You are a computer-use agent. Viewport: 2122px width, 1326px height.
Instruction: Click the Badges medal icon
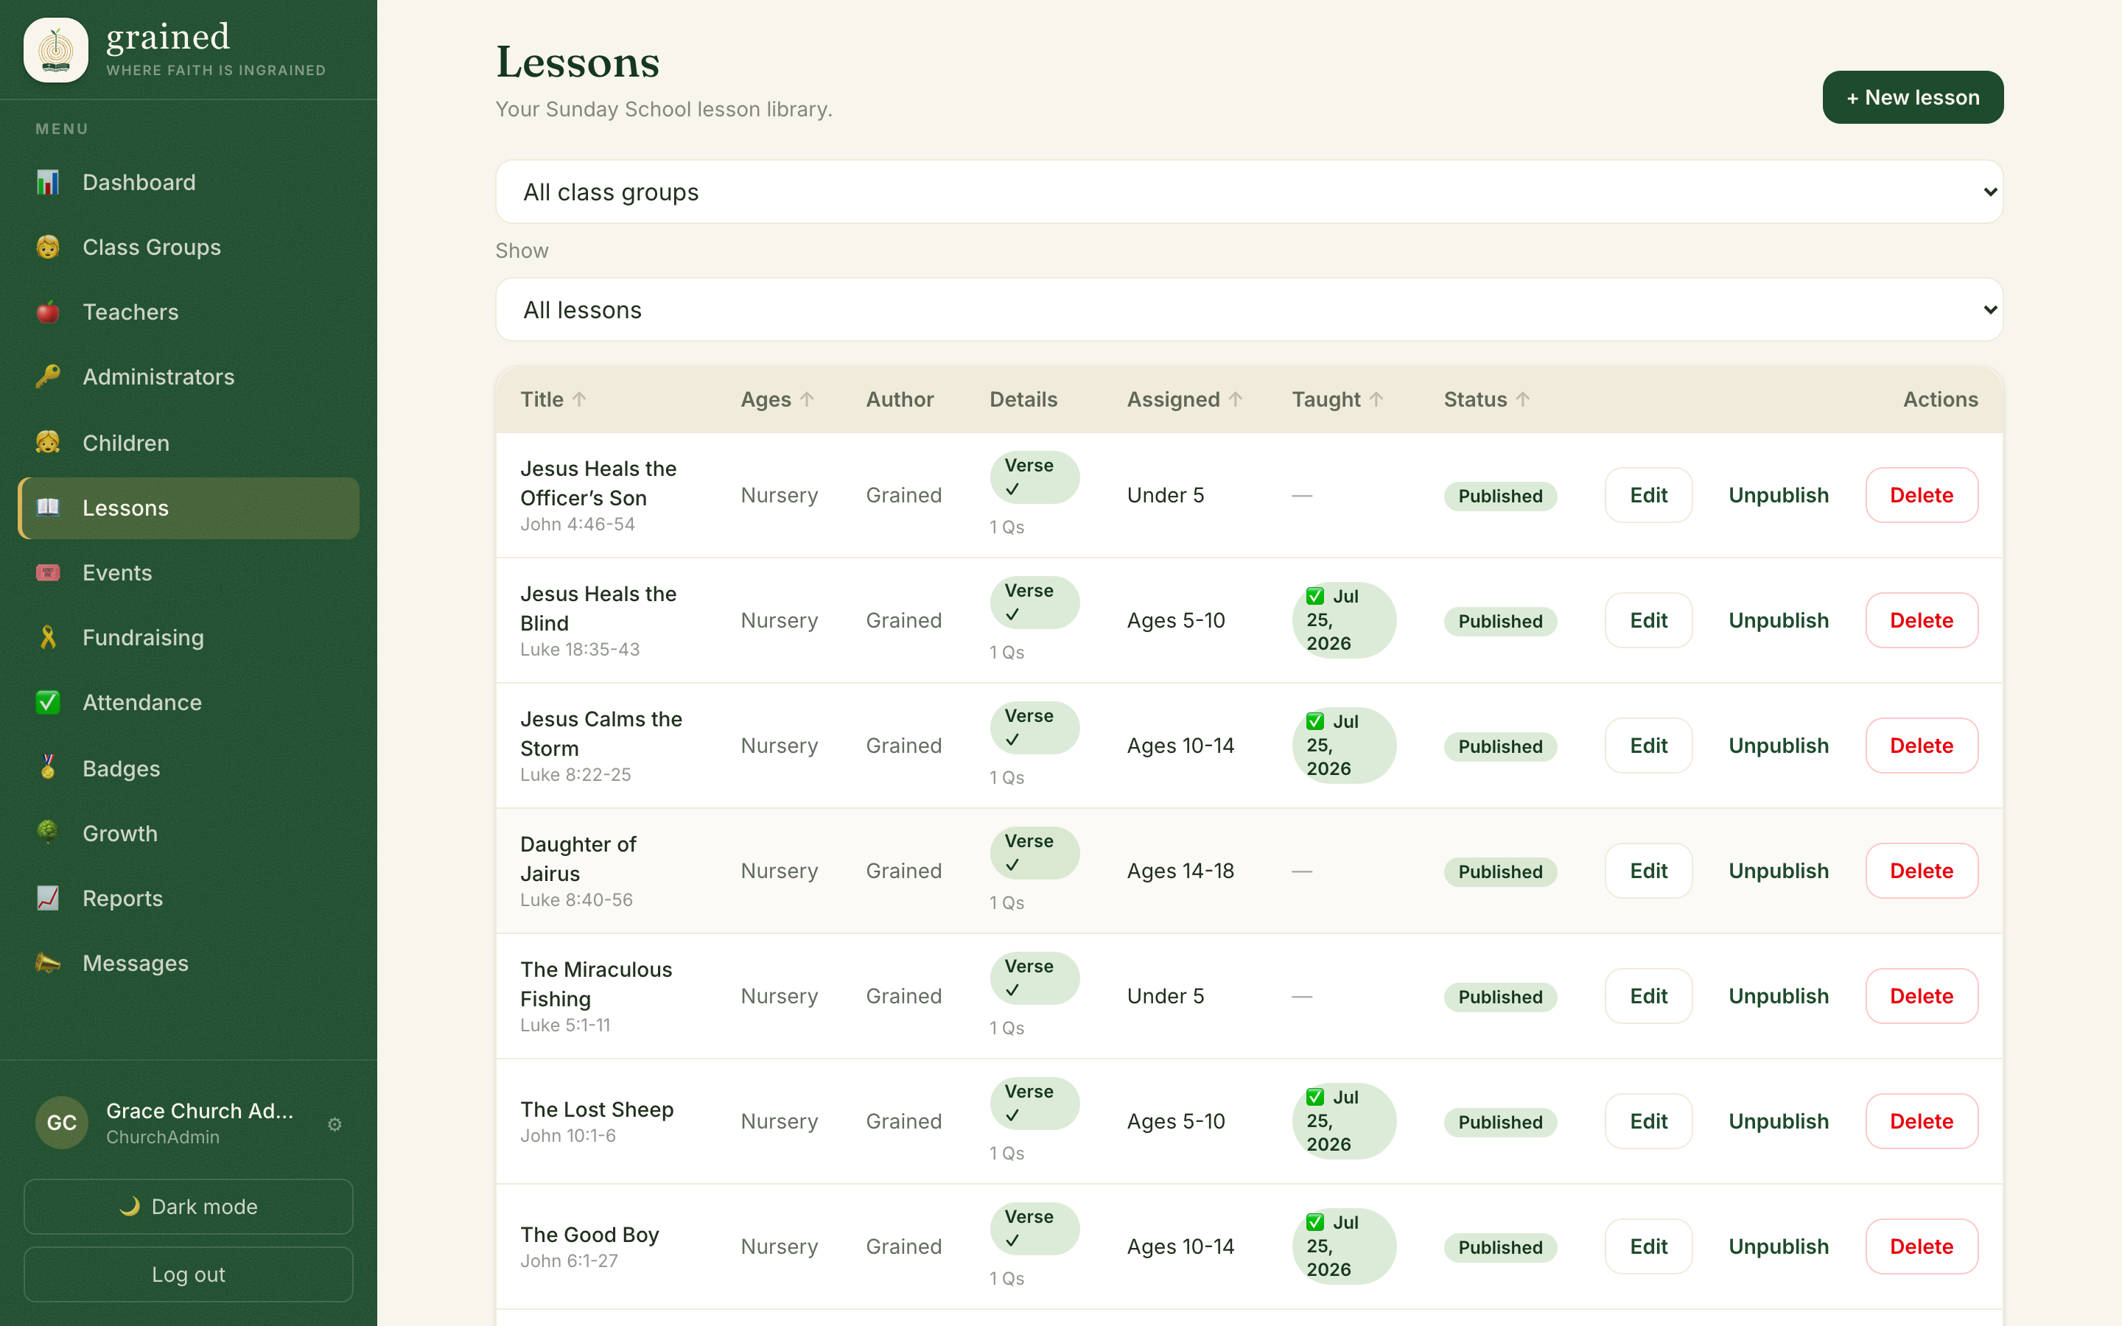point(47,768)
